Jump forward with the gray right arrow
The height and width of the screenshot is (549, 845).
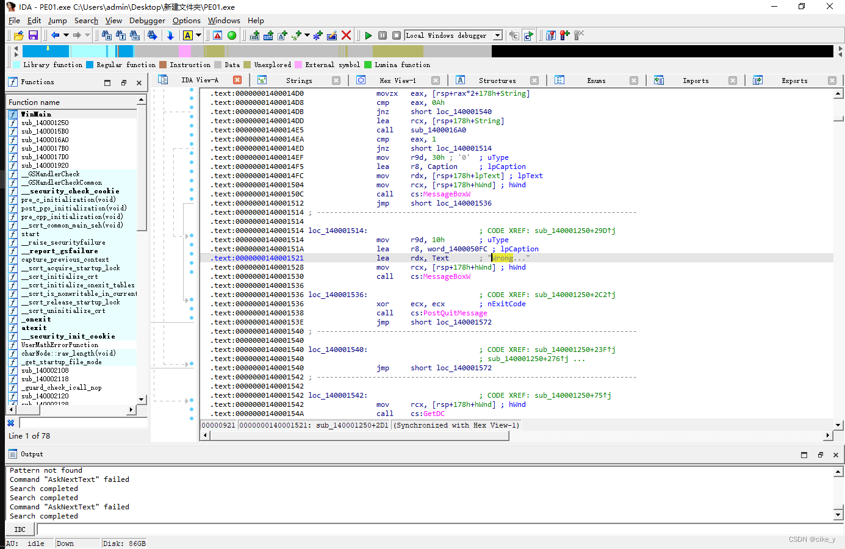pos(77,35)
